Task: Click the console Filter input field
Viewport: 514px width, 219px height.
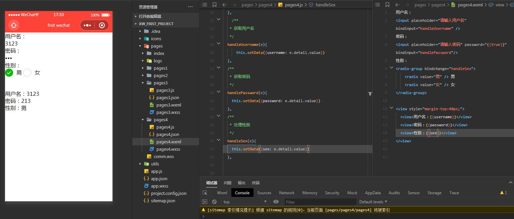Action: tap(320, 202)
